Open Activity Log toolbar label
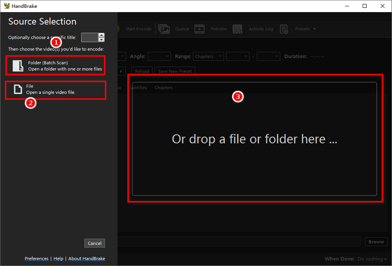The width and height of the screenshot is (392, 266). pyautogui.click(x=261, y=29)
